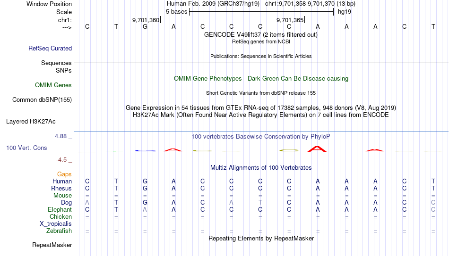Select the X_tropicalis species label
This screenshot has height=256, width=449.
pos(56,224)
